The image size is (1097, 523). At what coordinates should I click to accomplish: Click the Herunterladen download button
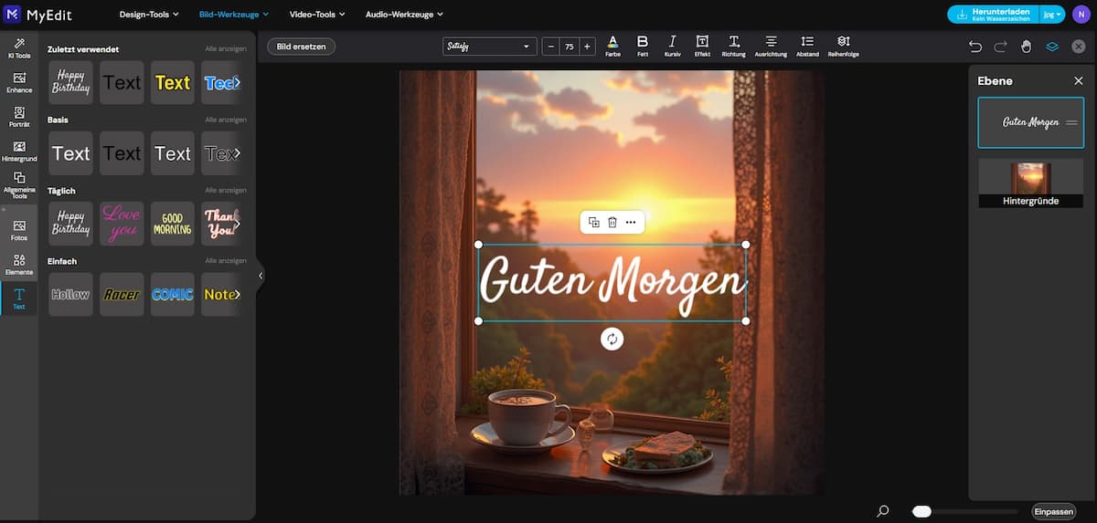click(x=996, y=14)
